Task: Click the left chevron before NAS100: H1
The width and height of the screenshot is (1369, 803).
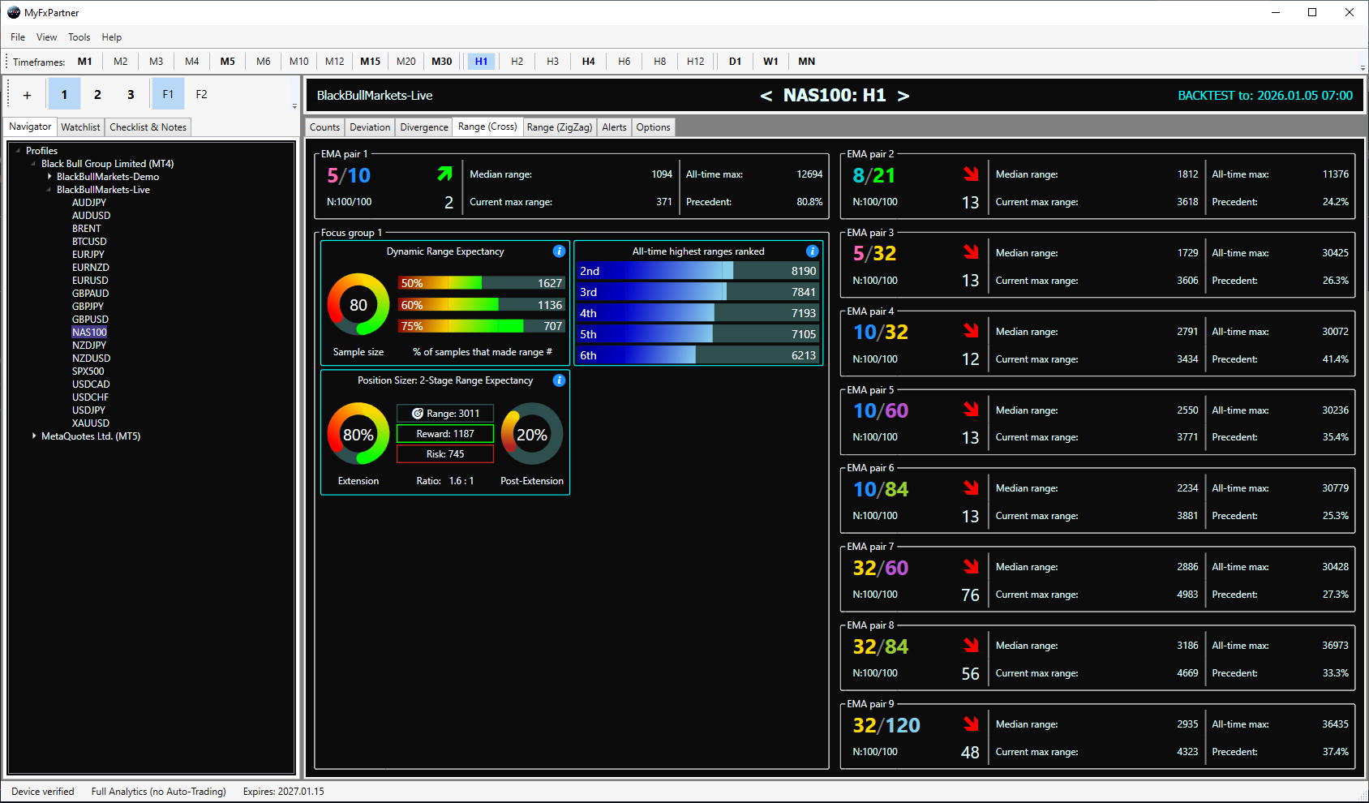Action: click(765, 95)
